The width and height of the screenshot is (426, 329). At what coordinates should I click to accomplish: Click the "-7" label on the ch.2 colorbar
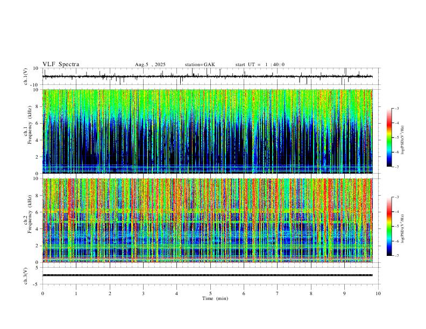click(396, 255)
